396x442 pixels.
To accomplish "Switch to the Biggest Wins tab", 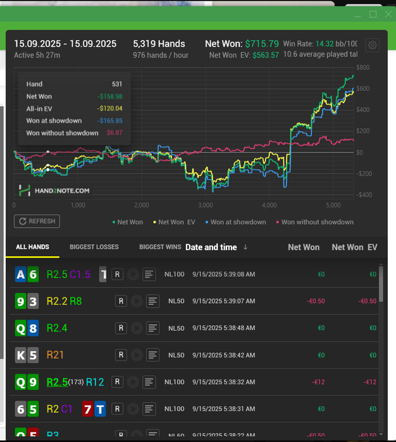I will [160, 247].
